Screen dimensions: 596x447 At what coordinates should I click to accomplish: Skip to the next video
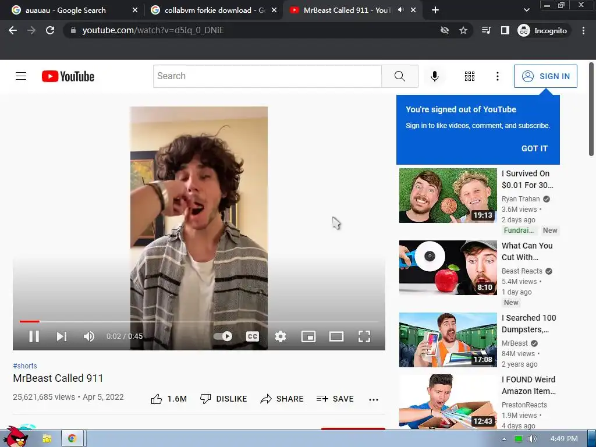pyautogui.click(x=62, y=336)
